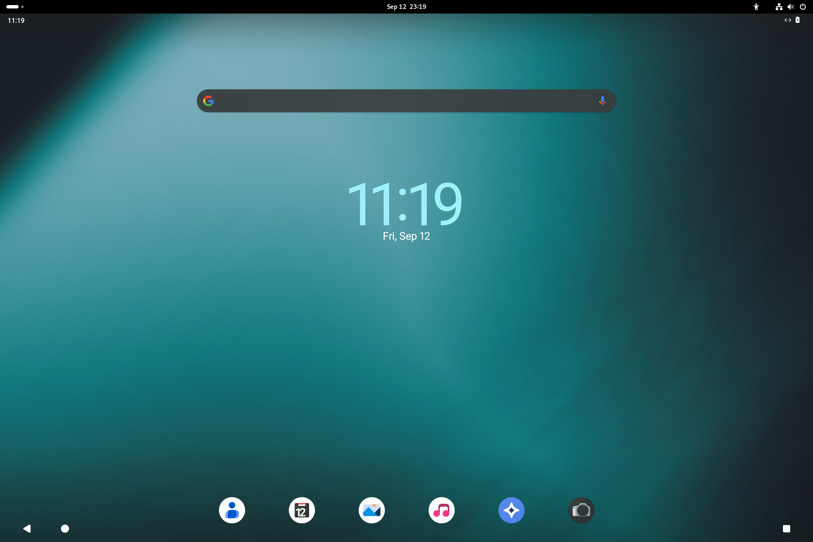This screenshot has width=813, height=542.
Task: Open the Sep 12 23:19 calendar menu
Action: click(x=406, y=7)
